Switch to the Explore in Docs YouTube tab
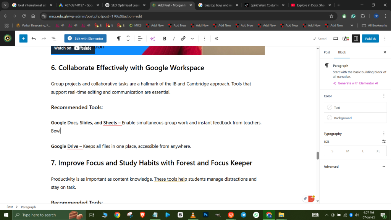Viewport: 391px width, 220px height. click(311, 5)
